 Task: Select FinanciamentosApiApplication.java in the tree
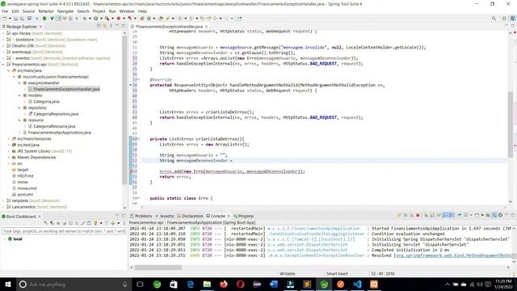coord(59,133)
